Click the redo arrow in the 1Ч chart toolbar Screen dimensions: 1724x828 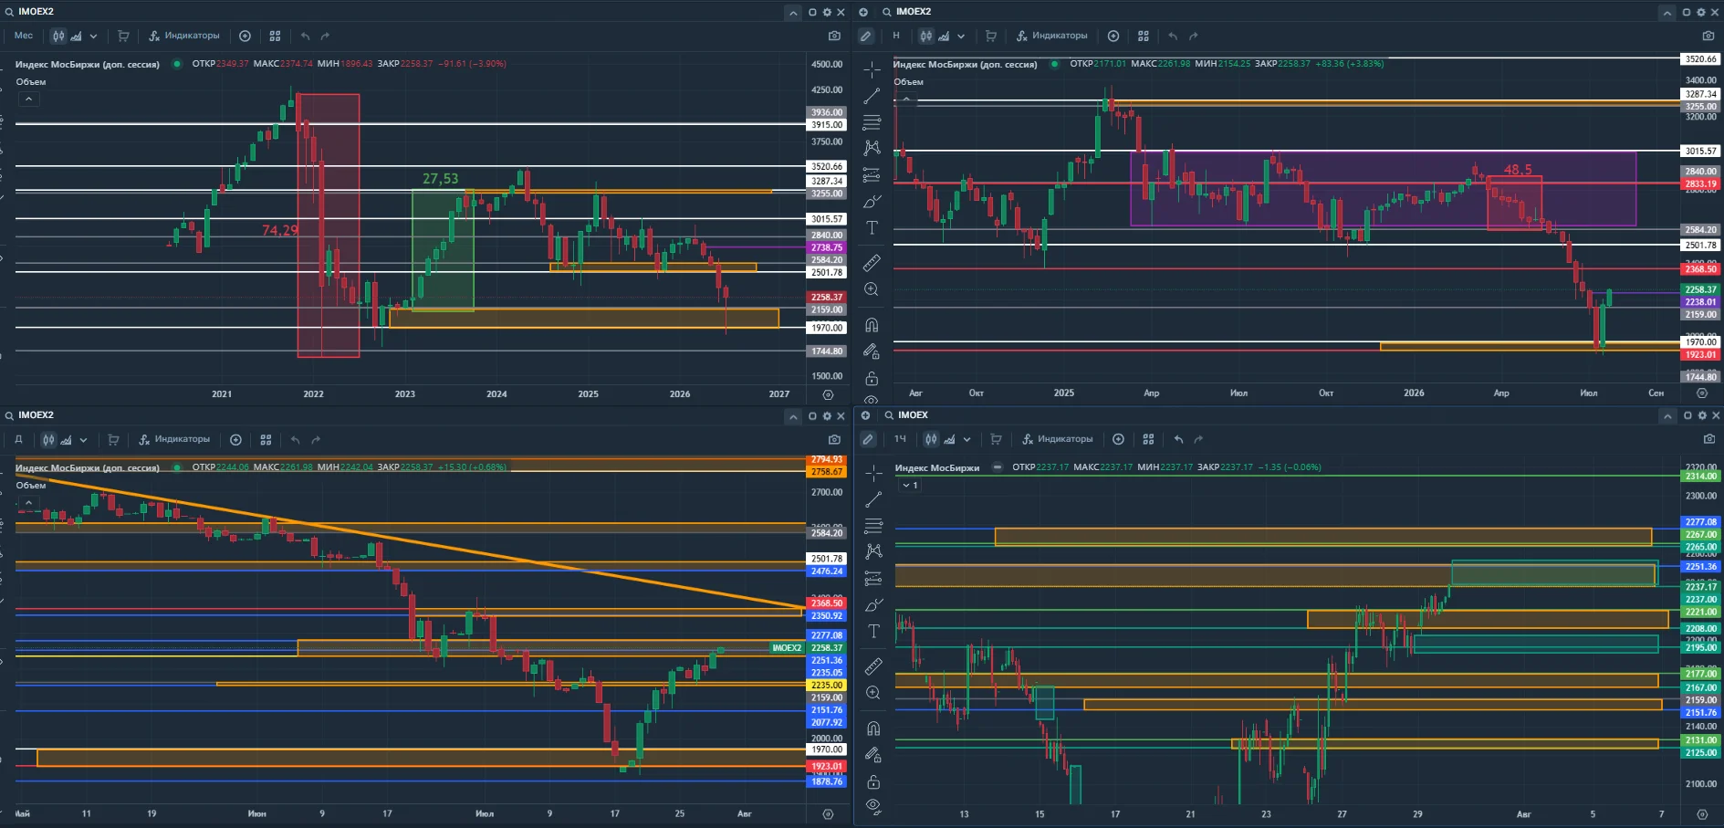[1198, 439]
